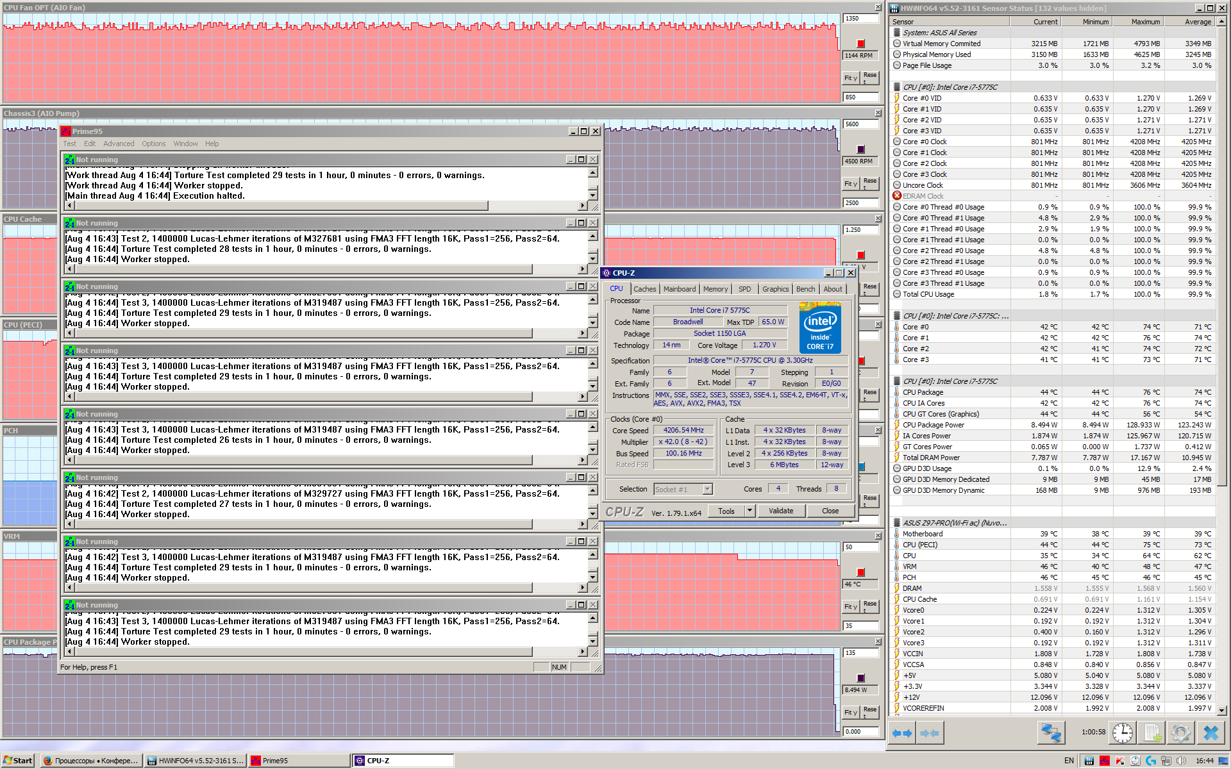
Task: Open the Socket #1 selection combo box
Action: 683,490
